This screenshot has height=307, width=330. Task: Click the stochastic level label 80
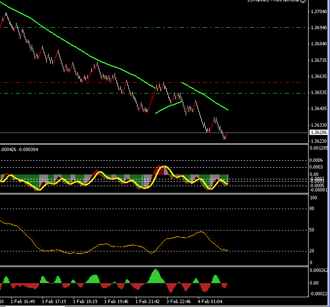311,209
